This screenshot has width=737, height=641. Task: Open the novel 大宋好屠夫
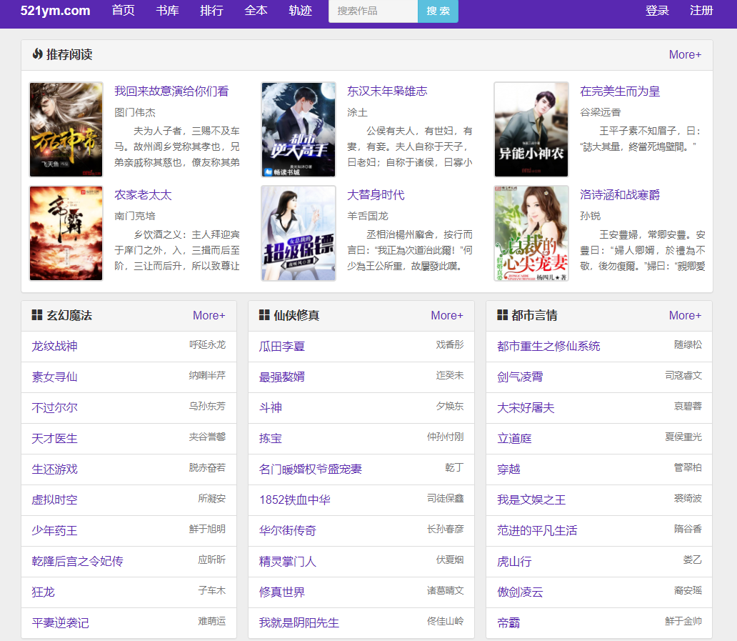[526, 408]
